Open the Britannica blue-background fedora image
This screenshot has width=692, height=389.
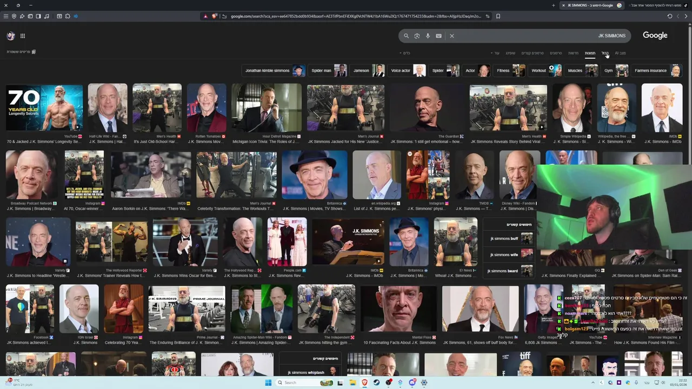(x=315, y=175)
